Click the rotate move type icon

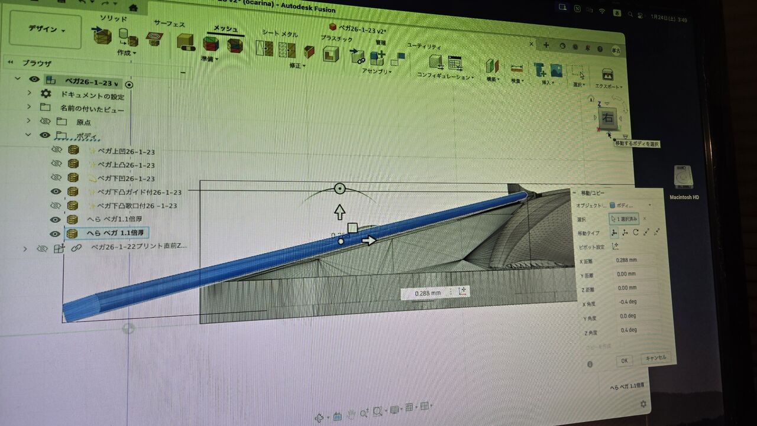(635, 232)
